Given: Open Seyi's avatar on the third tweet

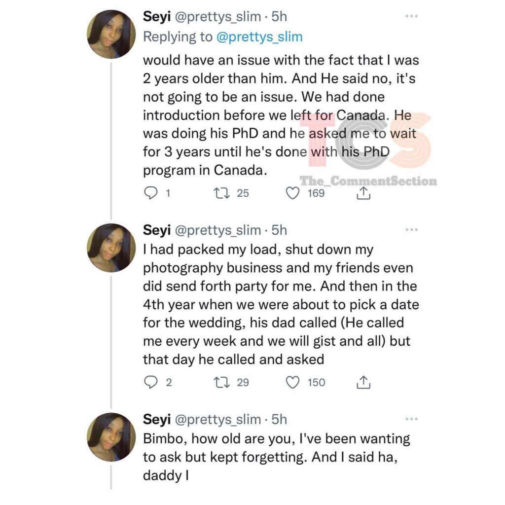Looking at the screenshot, I should click(x=111, y=436).
